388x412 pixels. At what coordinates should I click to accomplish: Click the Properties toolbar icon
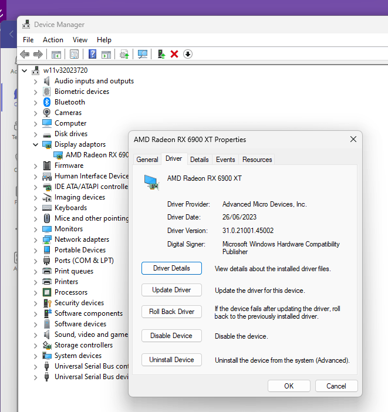75,55
